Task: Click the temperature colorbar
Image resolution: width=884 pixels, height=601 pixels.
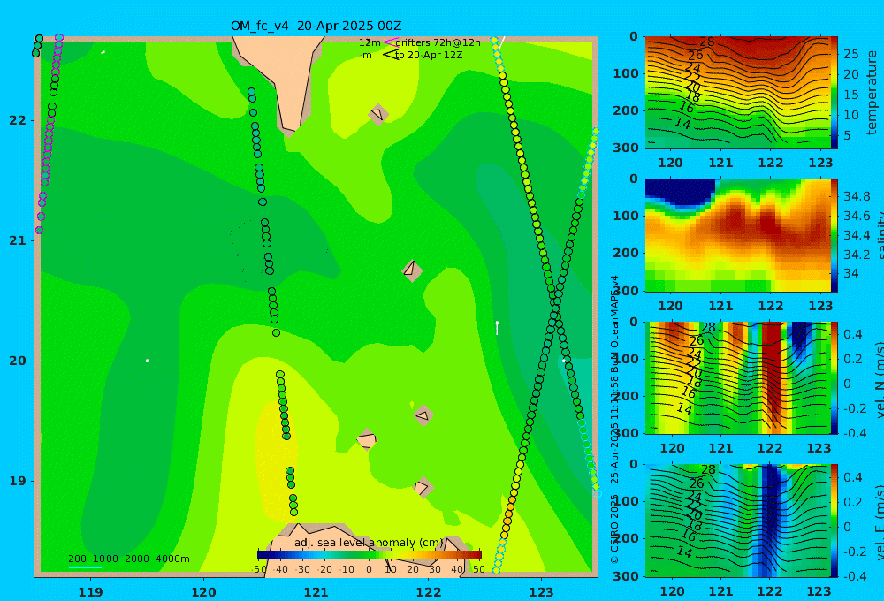Action: 834,93
